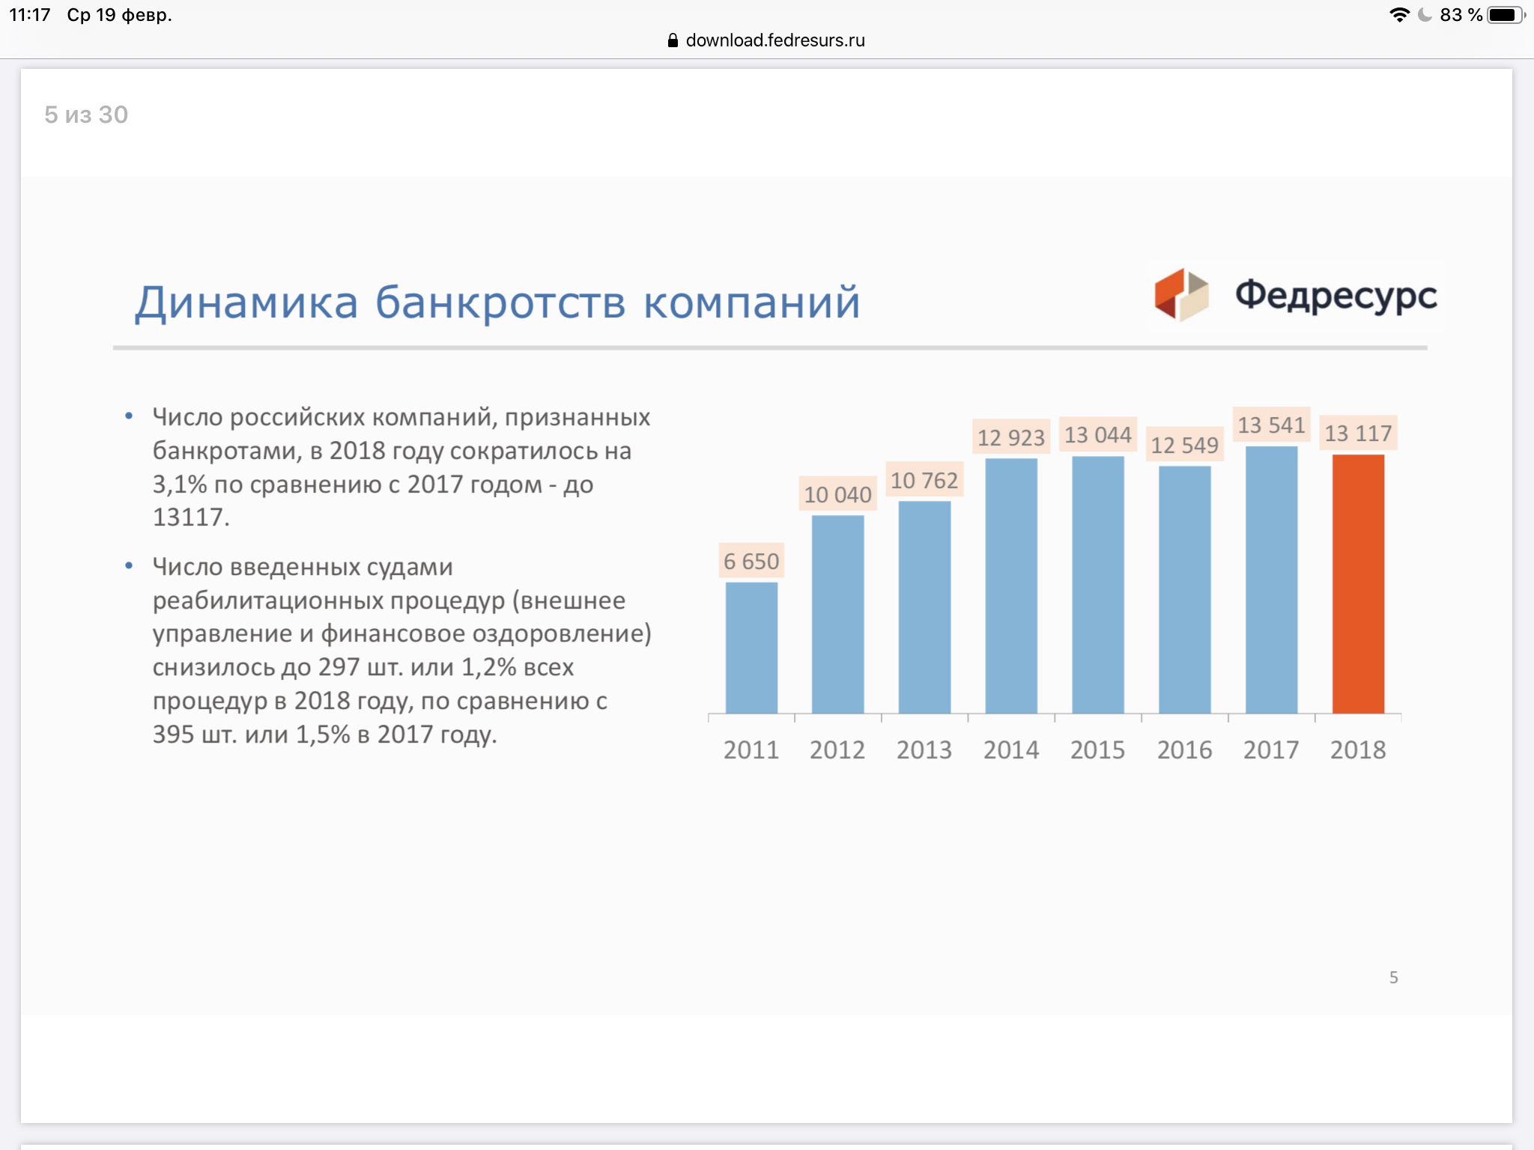Screen dimensions: 1534x1150
Task: Click the Федресурс brand text
Action: point(1336,295)
